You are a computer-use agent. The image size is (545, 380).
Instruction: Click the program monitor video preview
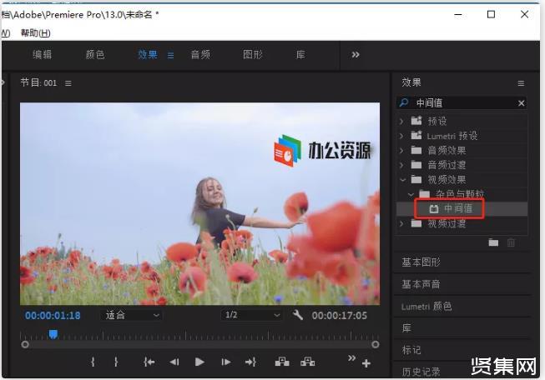tap(199, 203)
